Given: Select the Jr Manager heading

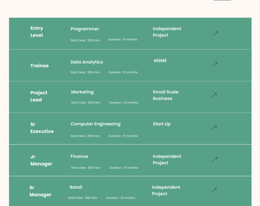Looking at the screenshot, I should pos(41,160).
